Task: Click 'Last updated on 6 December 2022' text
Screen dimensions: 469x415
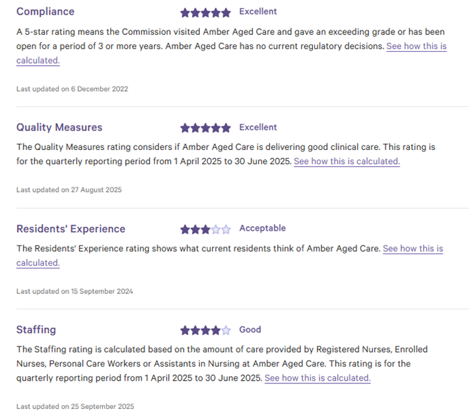Action: [72, 89]
